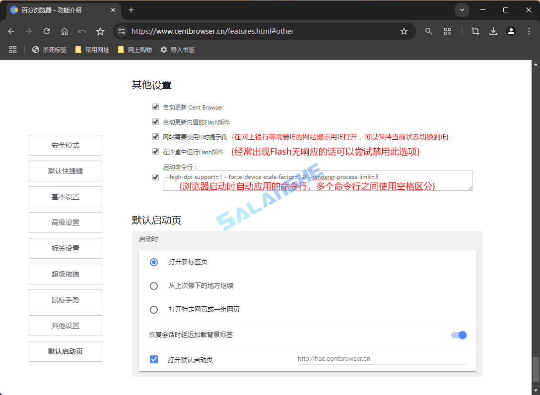
Task: Open the tab search chevron dropdown
Action: click(462, 10)
